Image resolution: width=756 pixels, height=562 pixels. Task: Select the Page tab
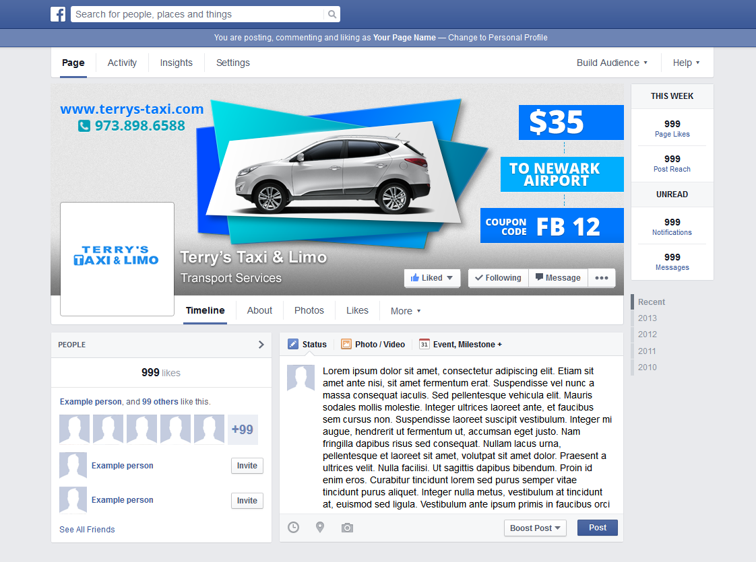pyautogui.click(x=73, y=63)
